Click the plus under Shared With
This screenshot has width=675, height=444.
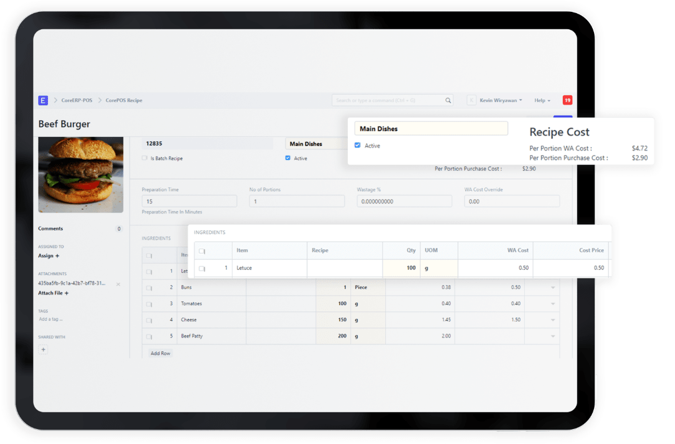pyautogui.click(x=43, y=349)
